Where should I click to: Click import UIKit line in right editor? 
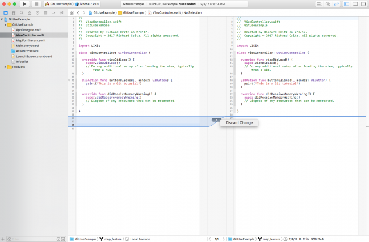point(248,46)
